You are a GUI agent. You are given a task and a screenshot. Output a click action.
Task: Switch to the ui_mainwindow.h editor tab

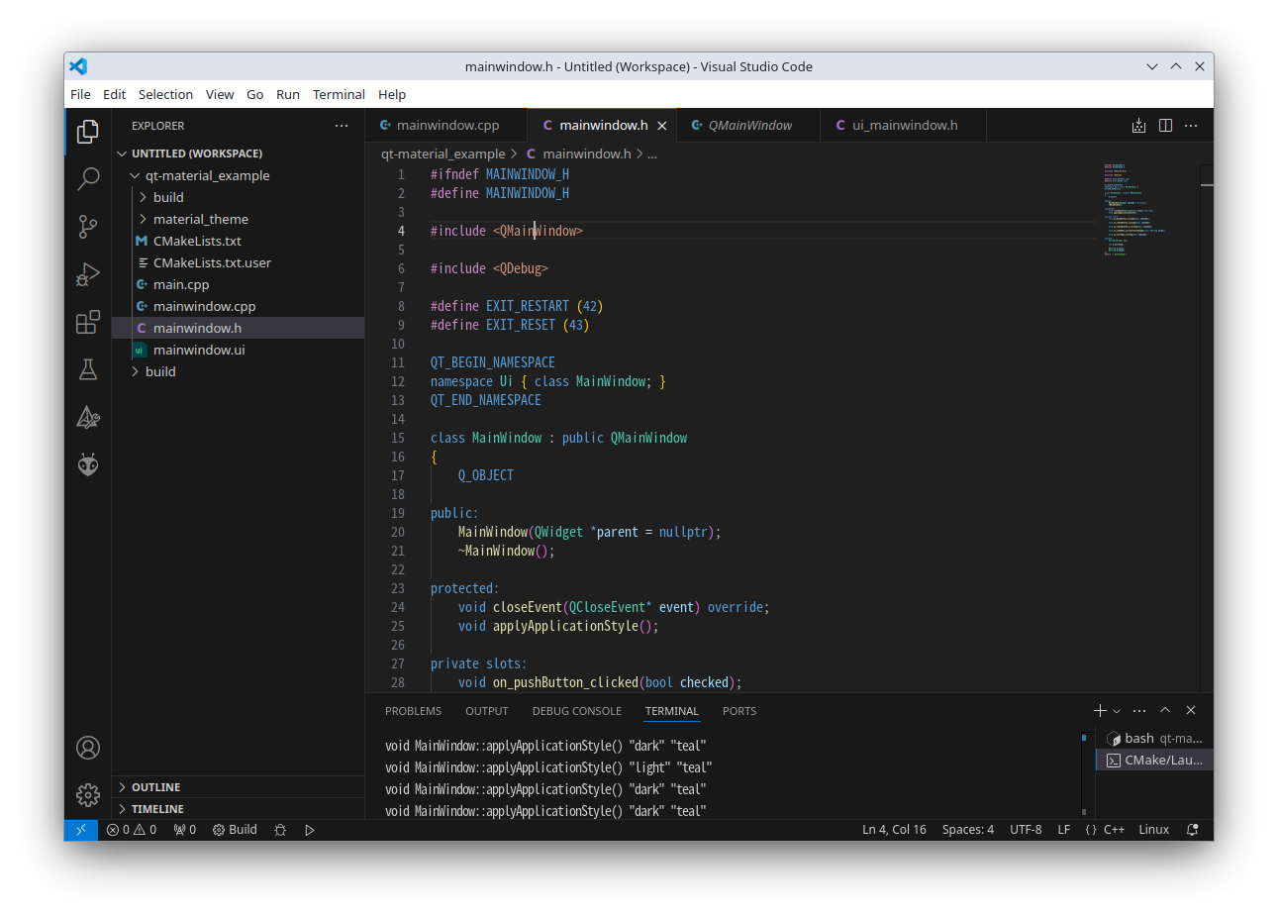(903, 126)
